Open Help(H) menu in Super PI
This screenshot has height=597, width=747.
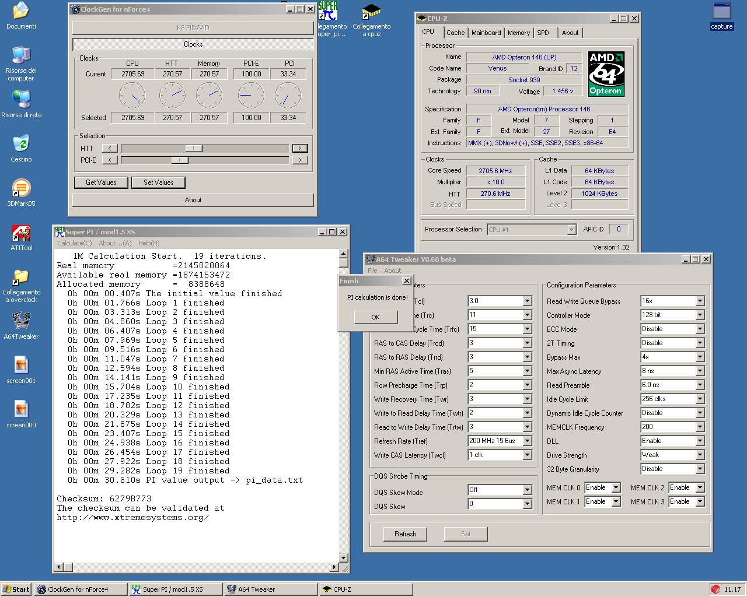click(x=149, y=243)
